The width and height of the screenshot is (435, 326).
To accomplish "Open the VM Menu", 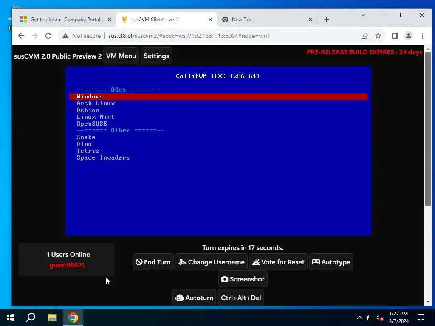I will [121, 56].
